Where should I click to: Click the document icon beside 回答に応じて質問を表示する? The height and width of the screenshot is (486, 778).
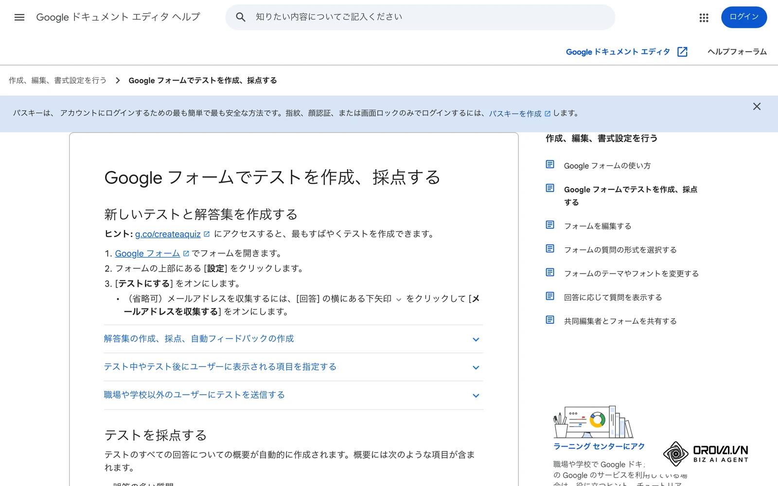click(x=550, y=296)
